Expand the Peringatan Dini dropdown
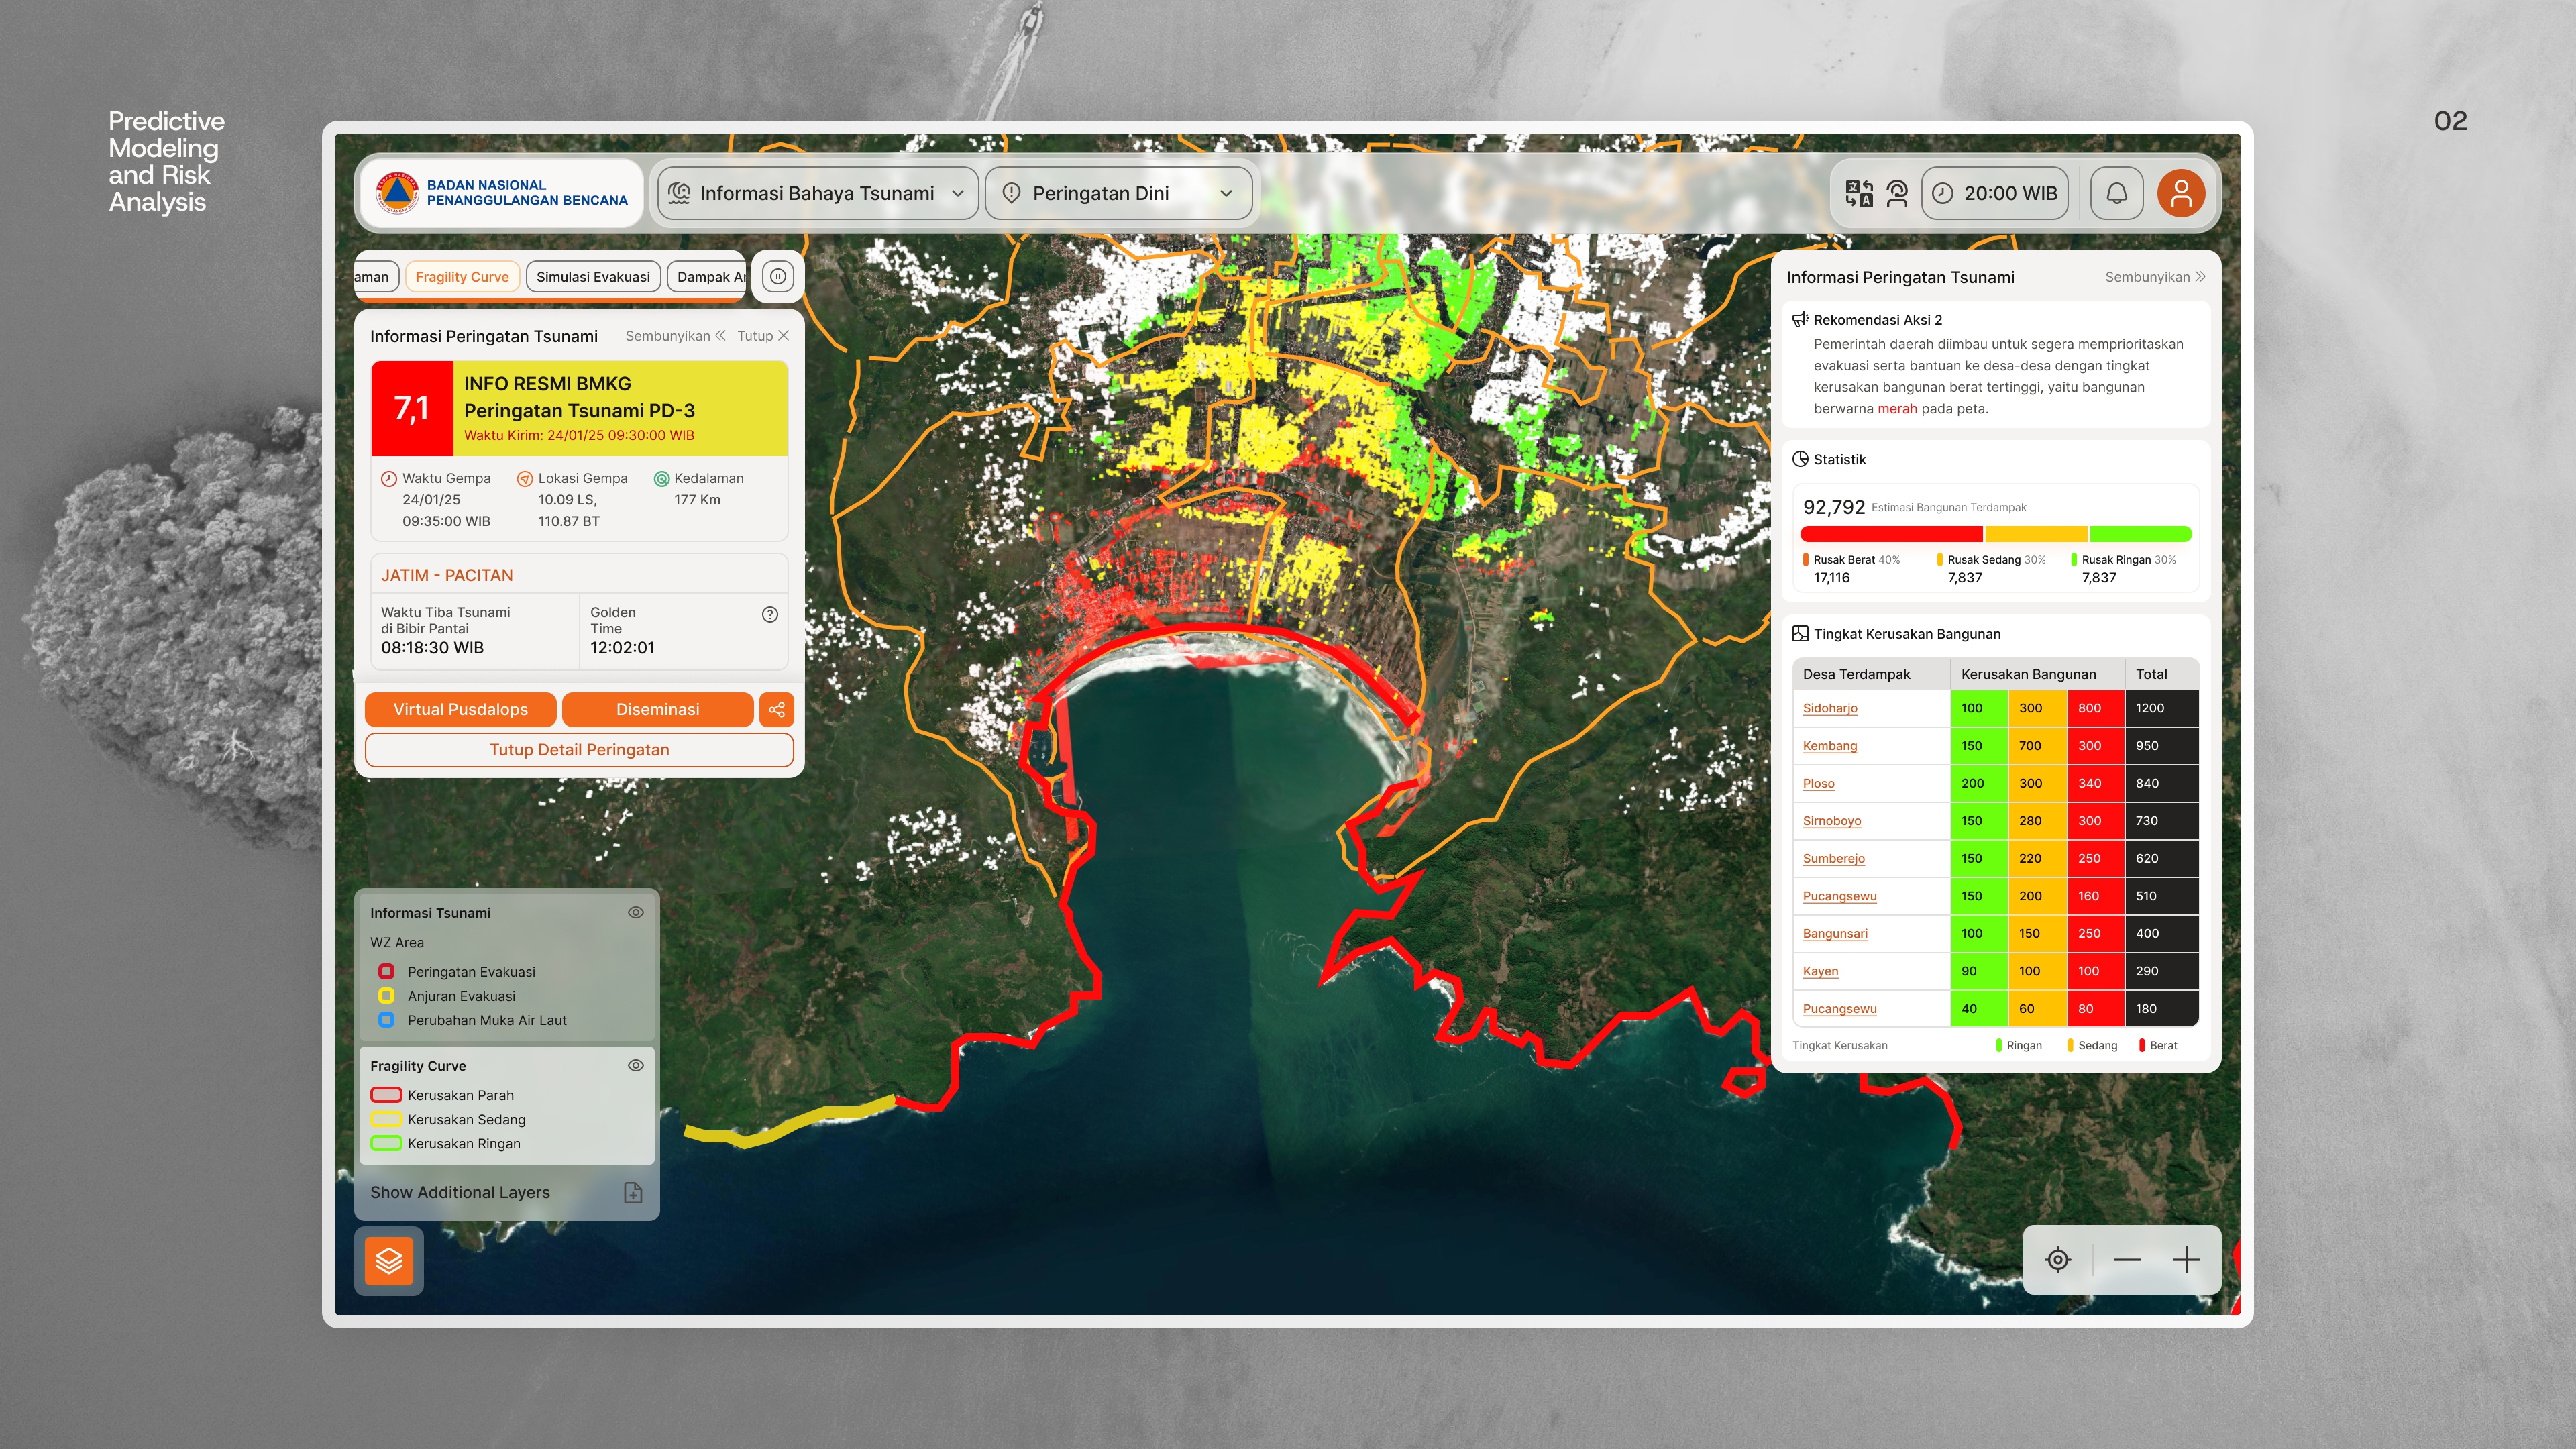The height and width of the screenshot is (1449, 2576). point(1117,193)
